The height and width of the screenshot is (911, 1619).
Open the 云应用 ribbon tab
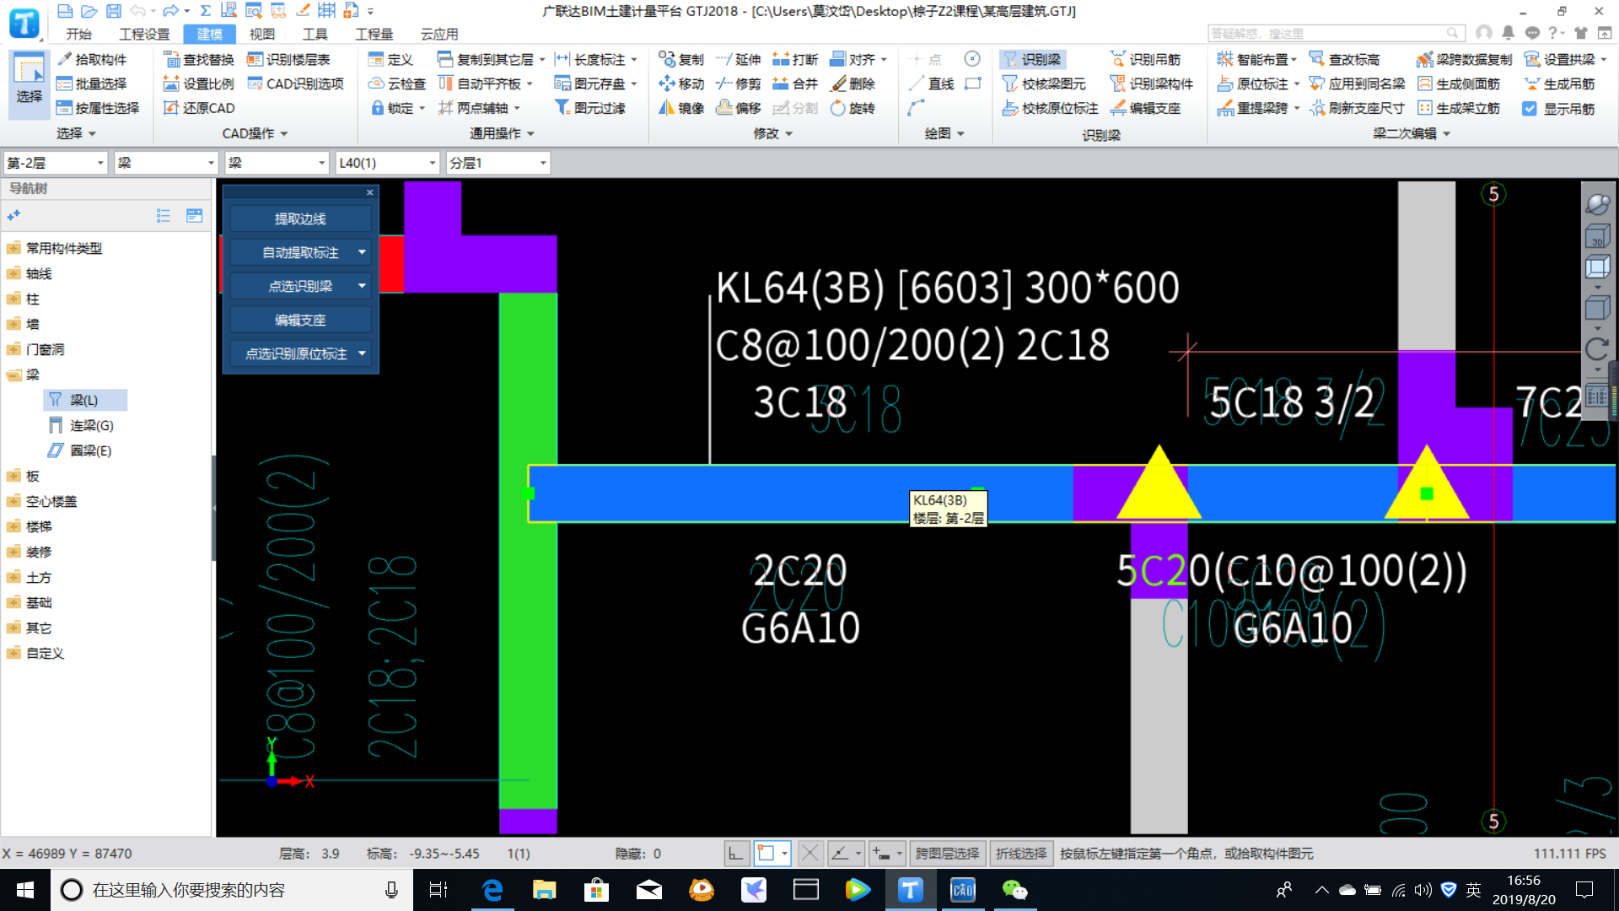point(439,34)
